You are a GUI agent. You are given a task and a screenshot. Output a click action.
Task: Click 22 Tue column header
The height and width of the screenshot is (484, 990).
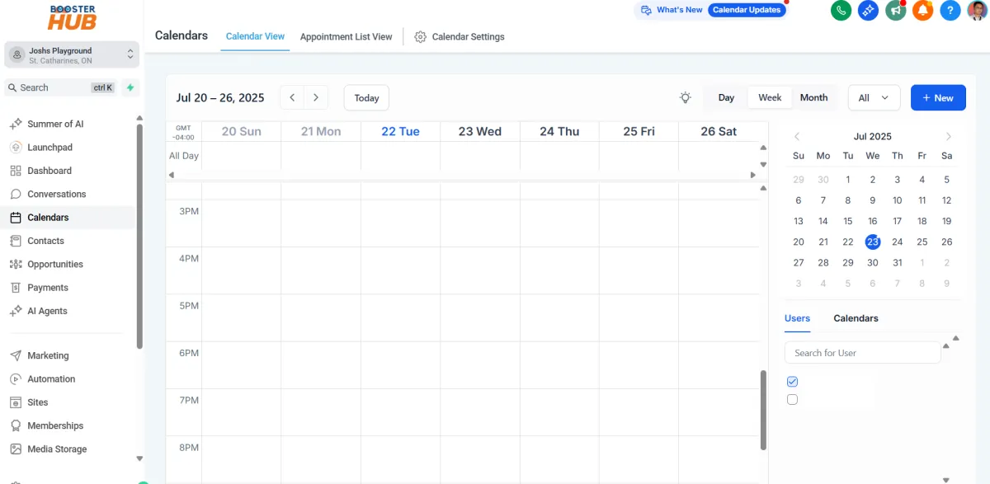(x=400, y=131)
